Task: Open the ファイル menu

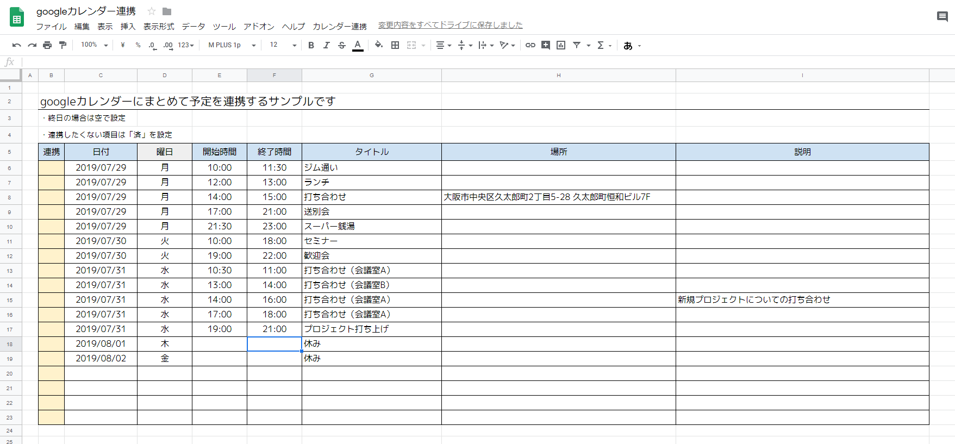Action: click(x=52, y=26)
